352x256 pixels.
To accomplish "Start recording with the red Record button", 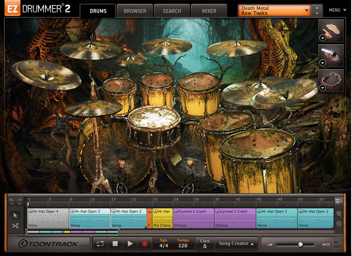I will tap(144, 244).
